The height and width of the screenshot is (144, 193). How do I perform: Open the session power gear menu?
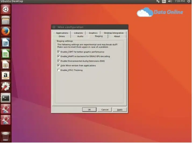[x=189, y=1]
